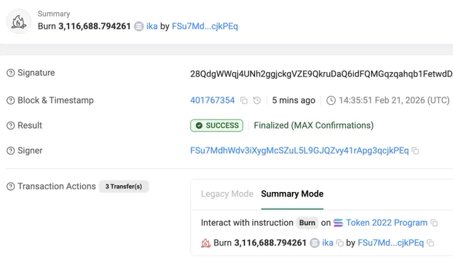This screenshot has width=453, height=263.
Task: Open the full signer address link
Action: tap(299, 151)
